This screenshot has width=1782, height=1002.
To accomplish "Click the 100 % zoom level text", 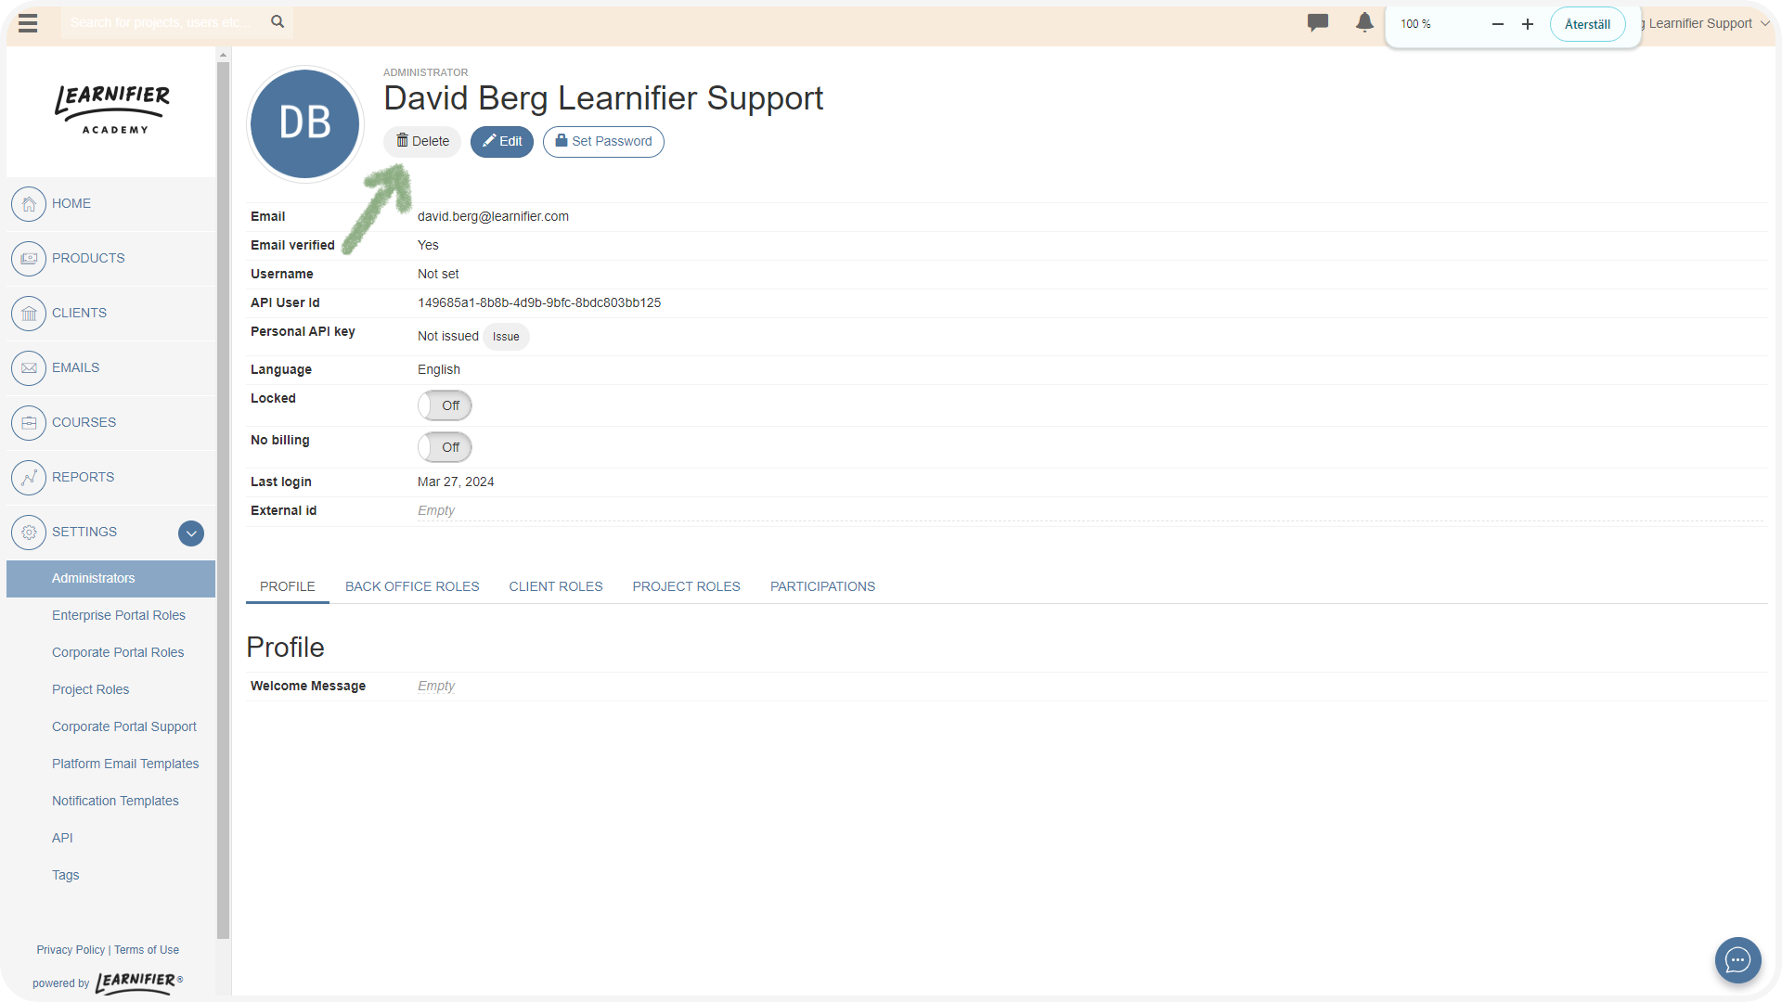I will pyautogui.click(x=1415, y=24).
